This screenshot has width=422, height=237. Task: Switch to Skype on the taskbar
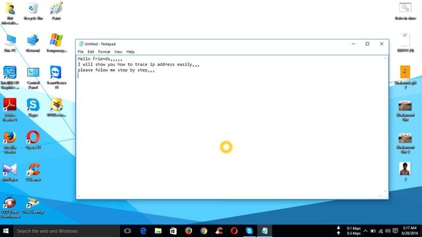249,231
